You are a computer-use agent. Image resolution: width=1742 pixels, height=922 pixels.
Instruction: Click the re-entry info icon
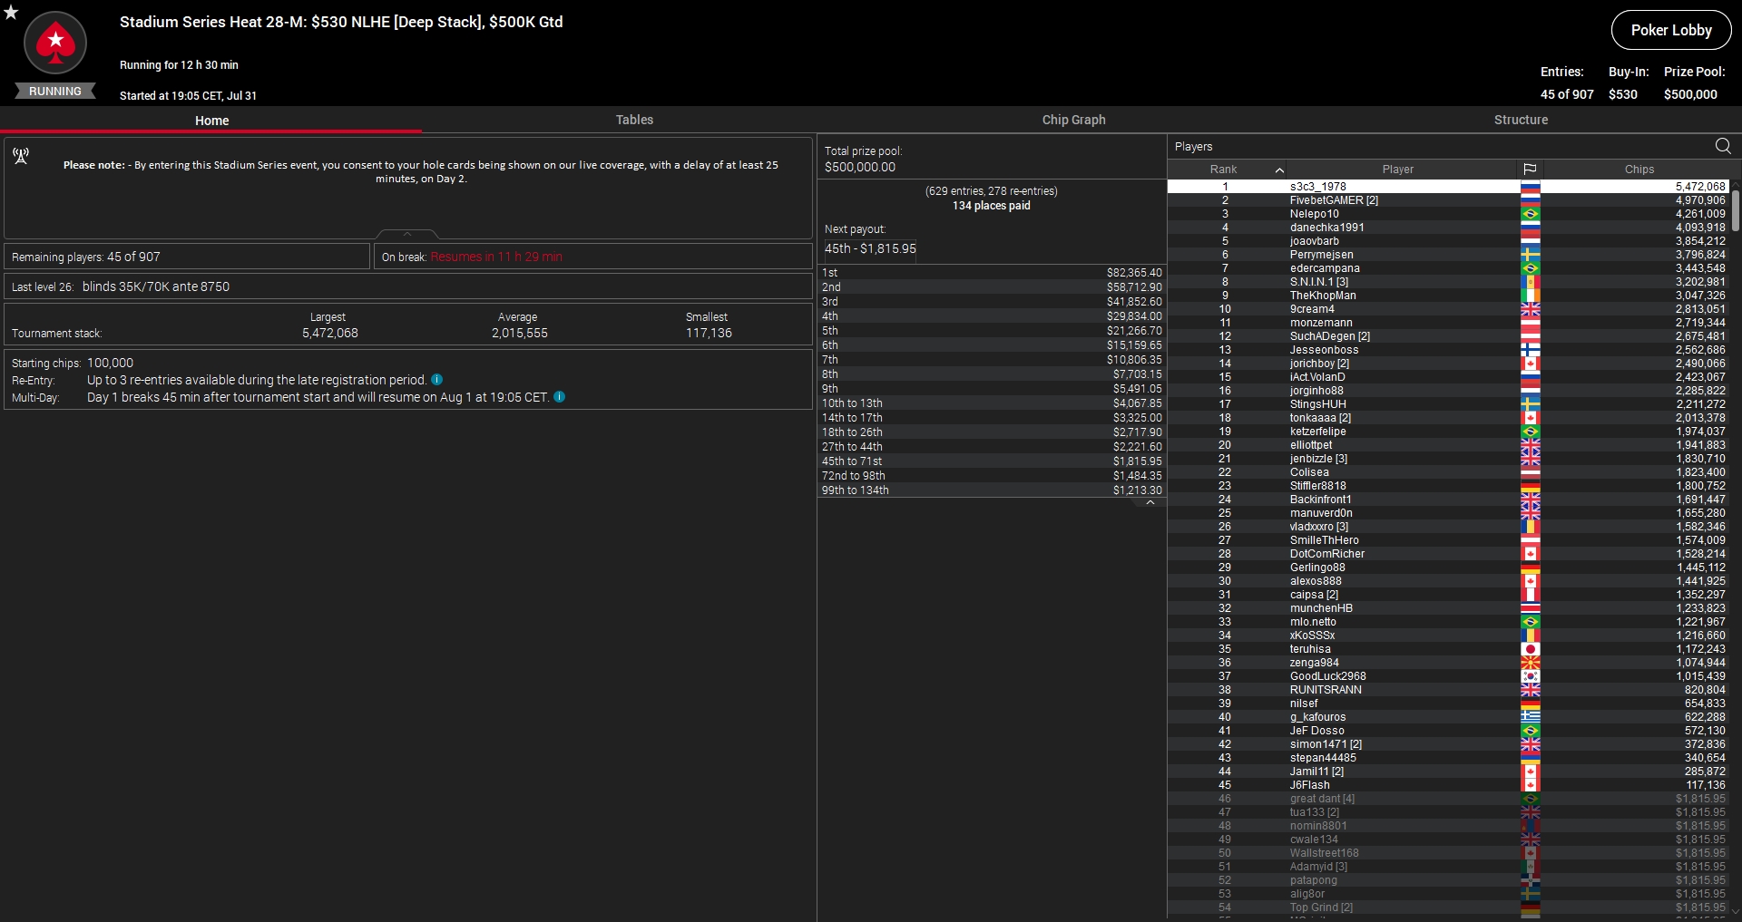click(437, 380)
